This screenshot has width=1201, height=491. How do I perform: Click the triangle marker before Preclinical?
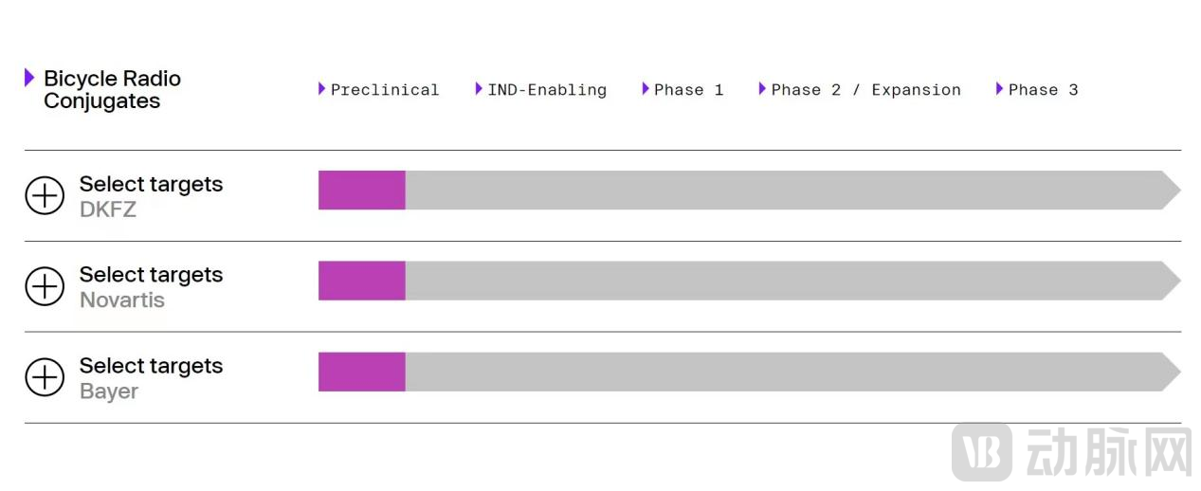322,89
